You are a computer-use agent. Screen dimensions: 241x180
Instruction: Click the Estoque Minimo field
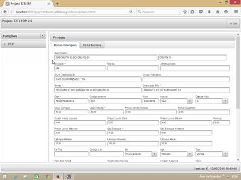(x=80, y=143)
